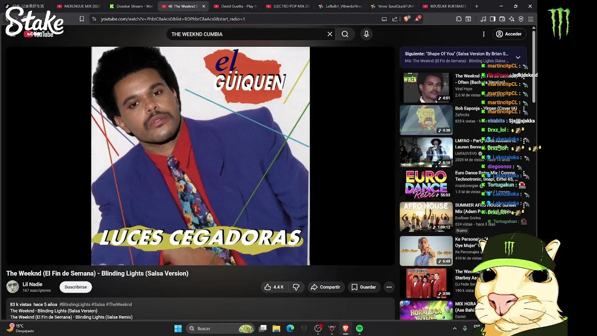
Task: Switch to the Ymns-TpudQuc6FUh tab
Action: click(392, 6)
